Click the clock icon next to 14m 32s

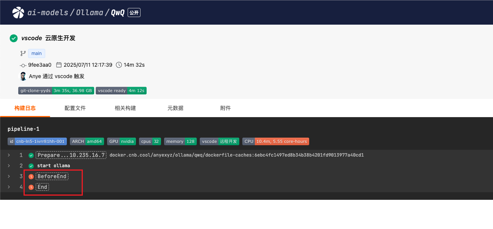coord(119,65)
